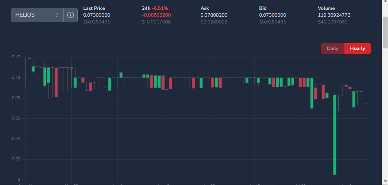Click the Ask USD value $0.0269003
Viewport: 388px width, 185px height.
click(214, 22)
